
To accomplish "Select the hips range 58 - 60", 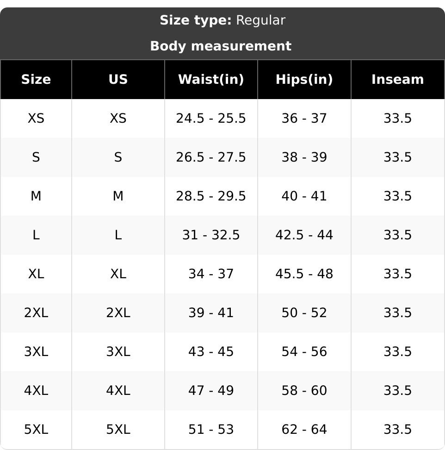I will point(304,391).
